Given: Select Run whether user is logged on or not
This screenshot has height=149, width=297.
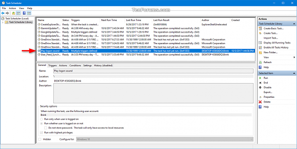Looking at the screenshot, I should (x=41, y=123).
